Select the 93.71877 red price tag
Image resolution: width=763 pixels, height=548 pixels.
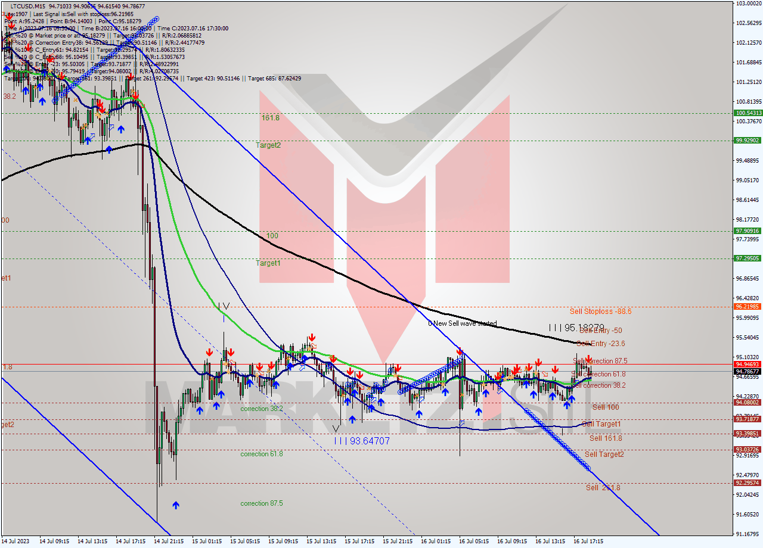coord(748,419)
